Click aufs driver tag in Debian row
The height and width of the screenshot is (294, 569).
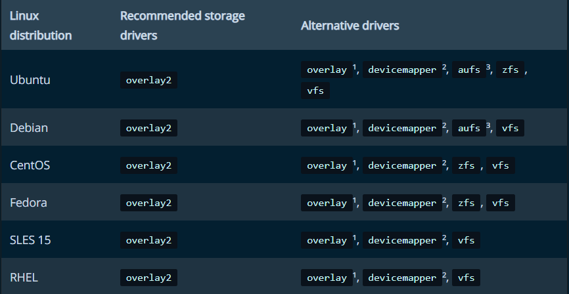click(469, 128)
